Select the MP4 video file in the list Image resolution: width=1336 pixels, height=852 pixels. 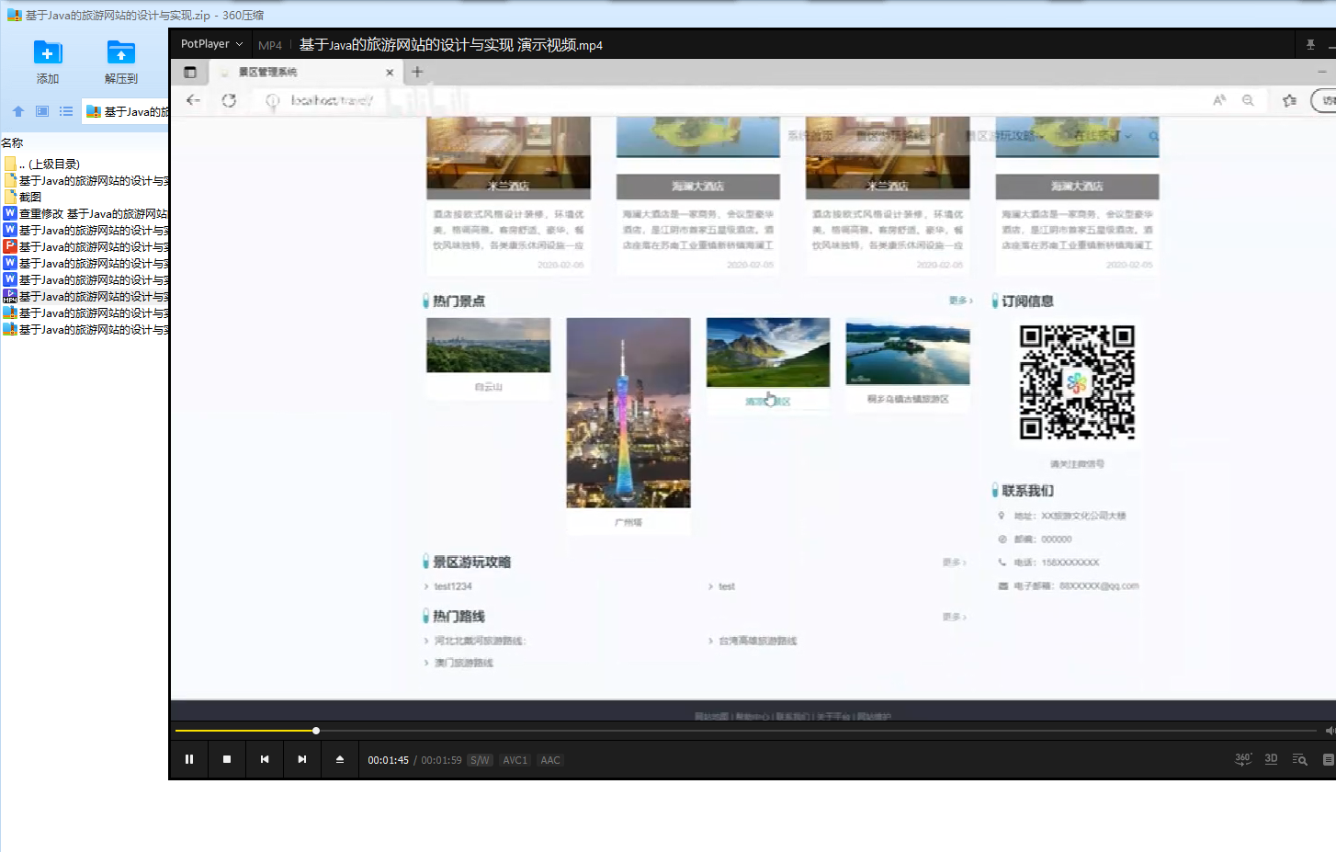[x=85, y=296]
